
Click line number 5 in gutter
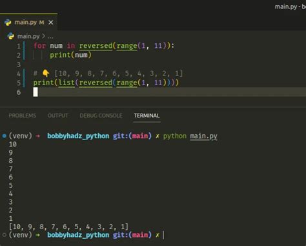tap(19, 83)
